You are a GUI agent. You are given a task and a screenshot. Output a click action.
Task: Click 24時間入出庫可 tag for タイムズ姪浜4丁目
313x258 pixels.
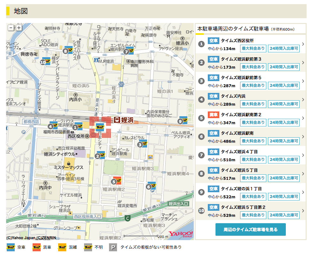click(284, 160)
